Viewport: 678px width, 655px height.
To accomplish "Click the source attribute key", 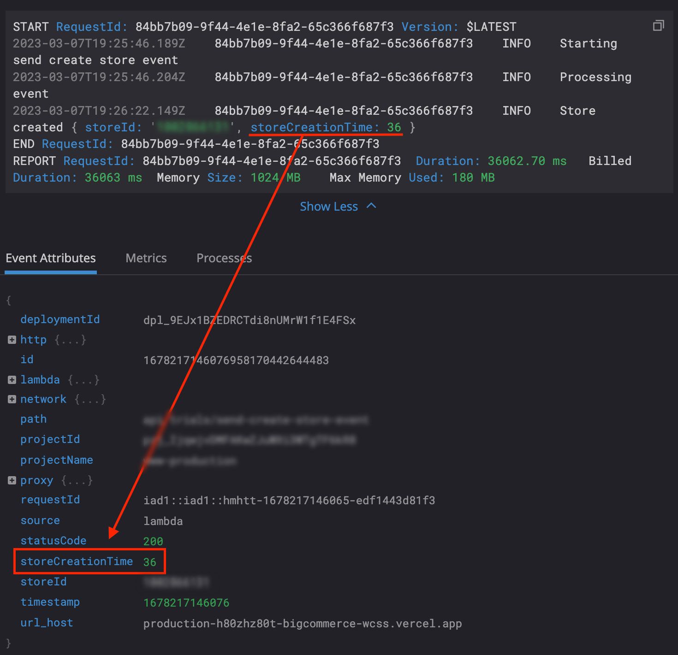I will (40, 520).
